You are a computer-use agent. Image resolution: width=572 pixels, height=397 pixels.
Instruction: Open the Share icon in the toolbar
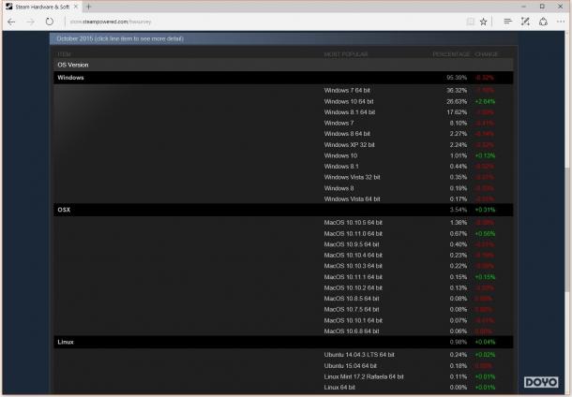pyautogui.click(x=544, y=22)
